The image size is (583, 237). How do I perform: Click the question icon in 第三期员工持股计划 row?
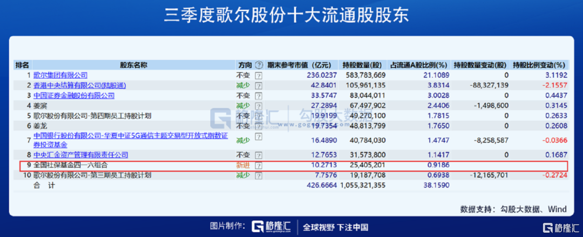click(259, 175)
